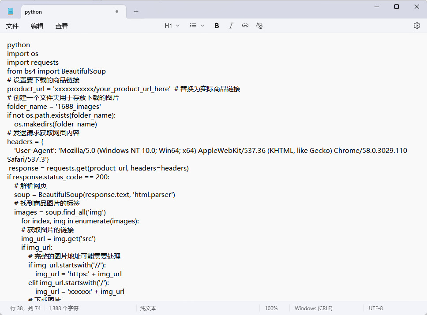Apply italic formatting
Screen dimensions: 427x315
(231, 26)
